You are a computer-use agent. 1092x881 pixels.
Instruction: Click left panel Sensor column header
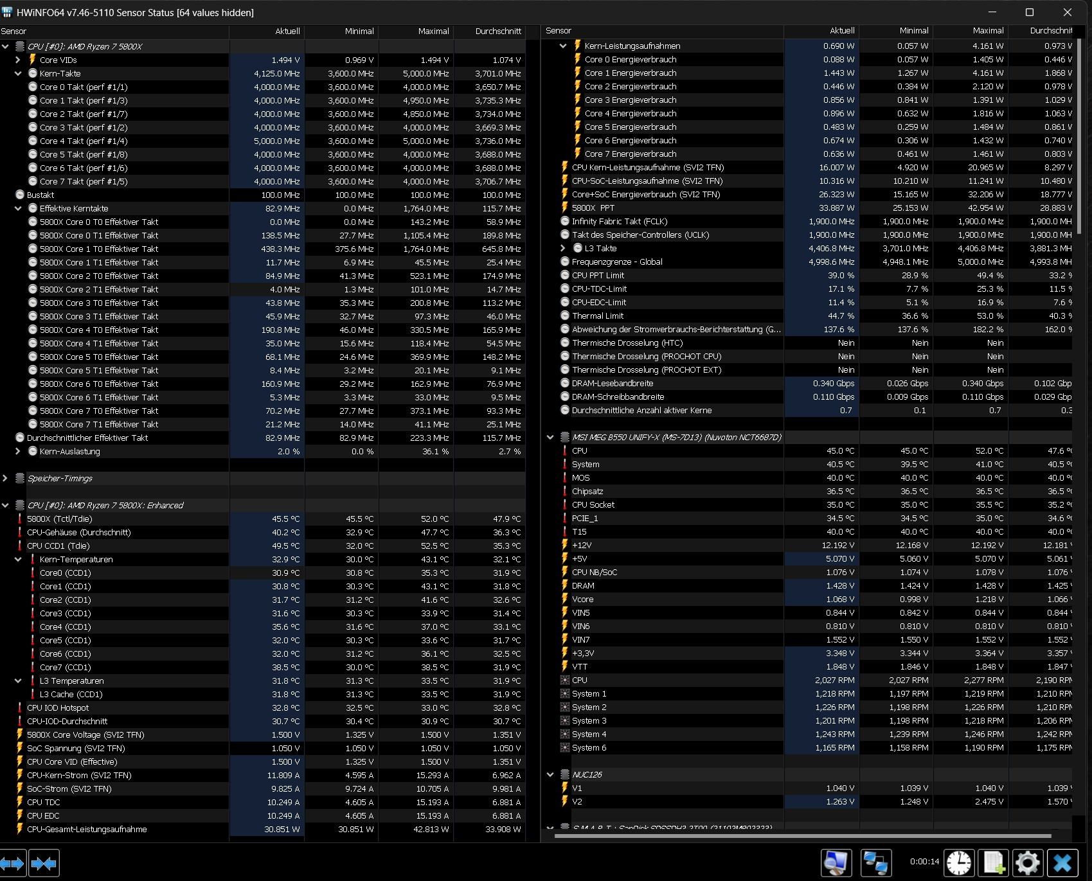pyautogui.click(x=114, y=31)
